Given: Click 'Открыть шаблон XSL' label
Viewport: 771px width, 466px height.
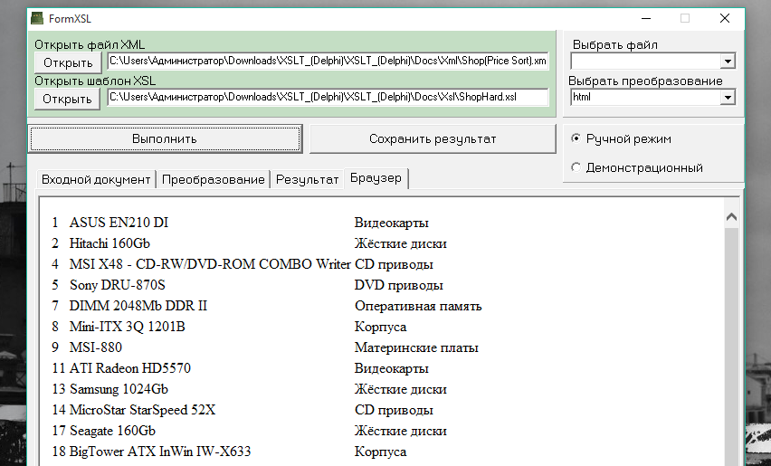Looking at the screenshot, I should point(95,81).
